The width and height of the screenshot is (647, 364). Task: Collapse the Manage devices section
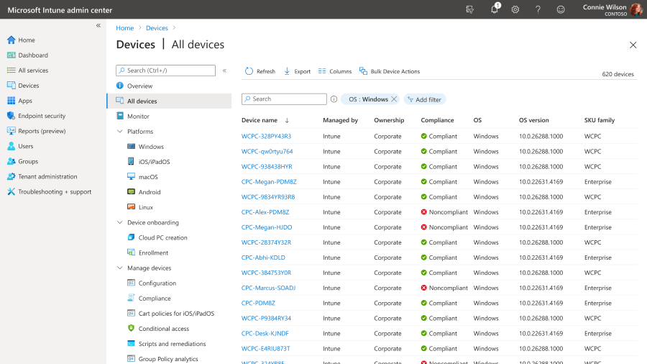[x=119, y=268]
